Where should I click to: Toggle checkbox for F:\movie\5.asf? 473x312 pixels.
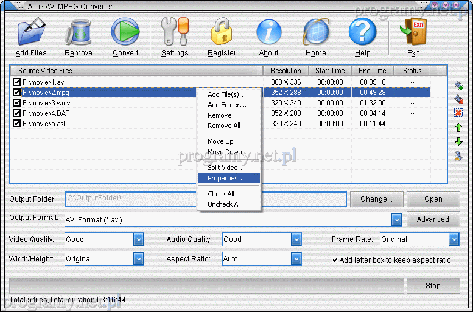(x=16, y=123)
